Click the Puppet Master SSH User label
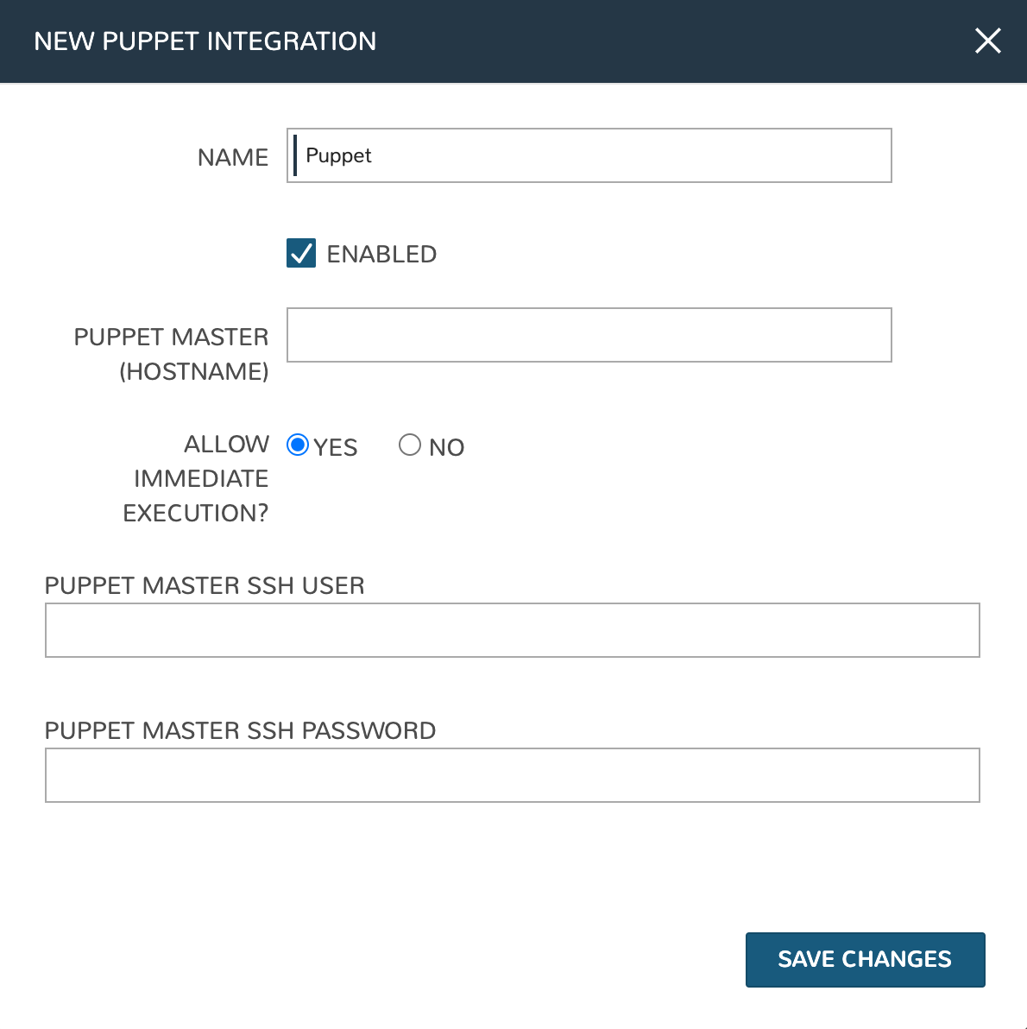This screenshot has height=1029, width=1027. (205, 585)
